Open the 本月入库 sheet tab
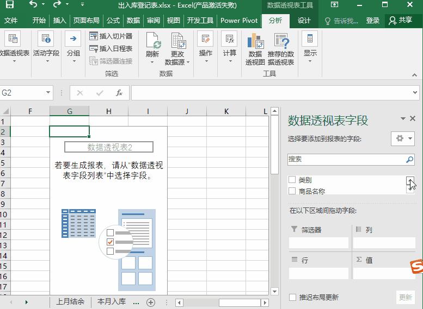423x309 pixels. coord(112,302)
